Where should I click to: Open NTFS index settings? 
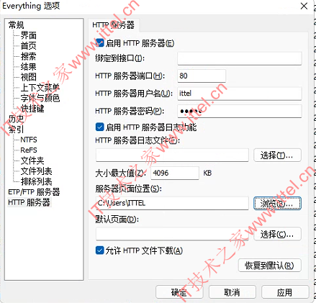[x=29, y=140]
